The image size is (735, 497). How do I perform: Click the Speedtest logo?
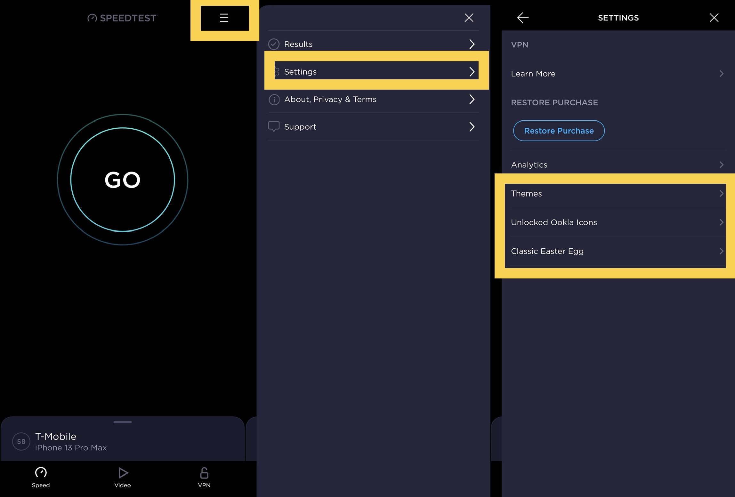(122, 18)
